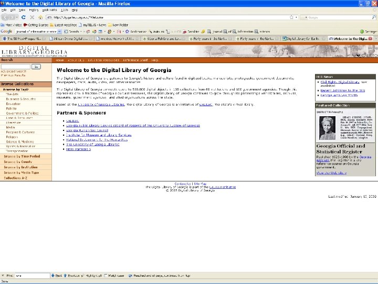Click the Google logo on the toolbar
The height and width of the screenshot is (284, 378).
pyautogui.click(x=6, y=32)
